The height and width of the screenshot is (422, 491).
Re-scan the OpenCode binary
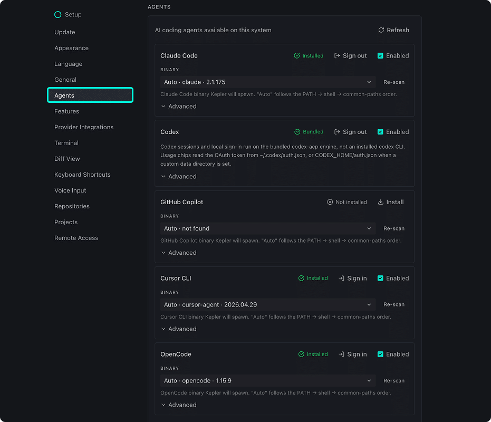(394, 381)
